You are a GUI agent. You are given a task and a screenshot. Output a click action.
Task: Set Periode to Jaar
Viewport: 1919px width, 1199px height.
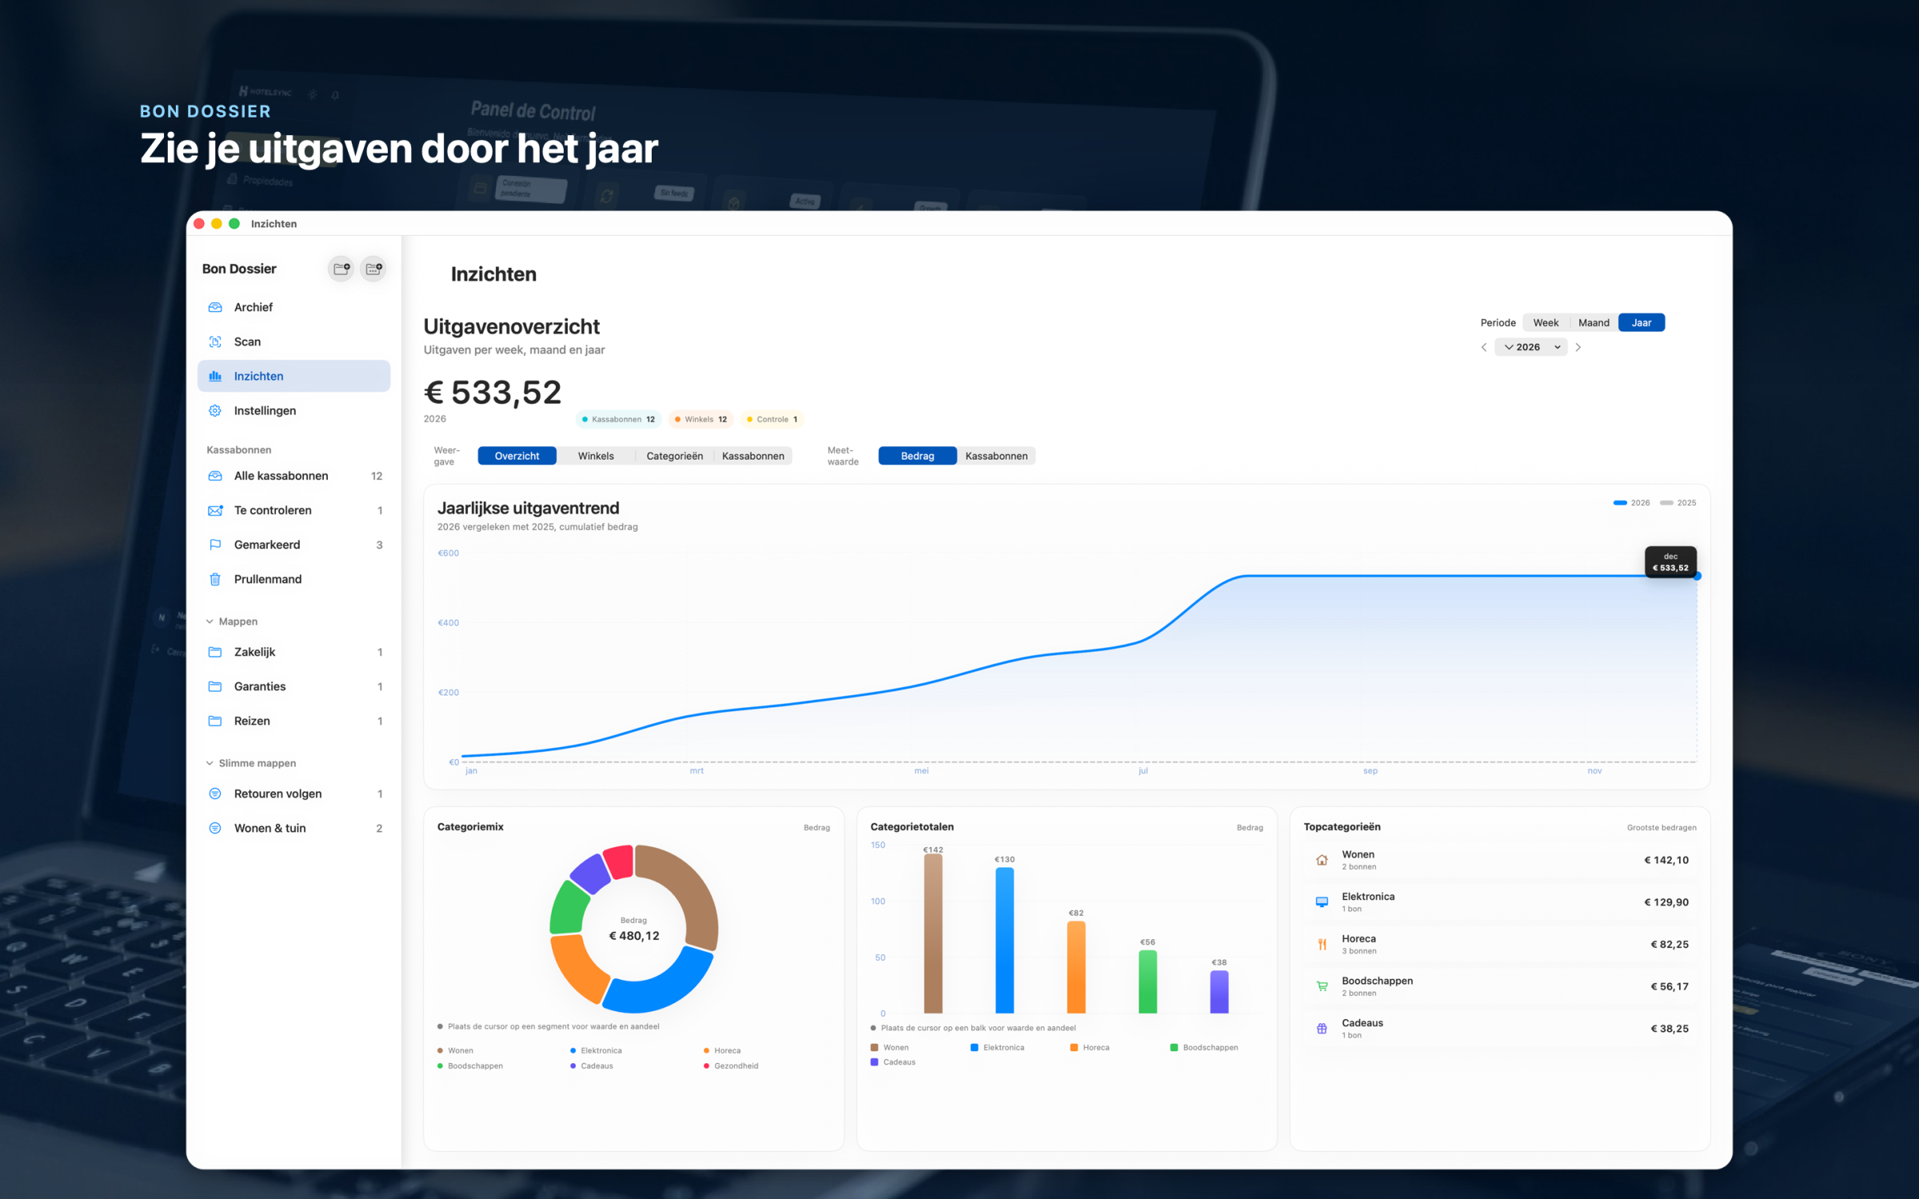point(1642,322)
